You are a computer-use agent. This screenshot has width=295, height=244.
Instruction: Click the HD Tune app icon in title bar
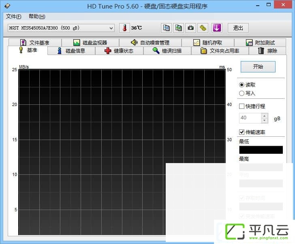(7, 6)
